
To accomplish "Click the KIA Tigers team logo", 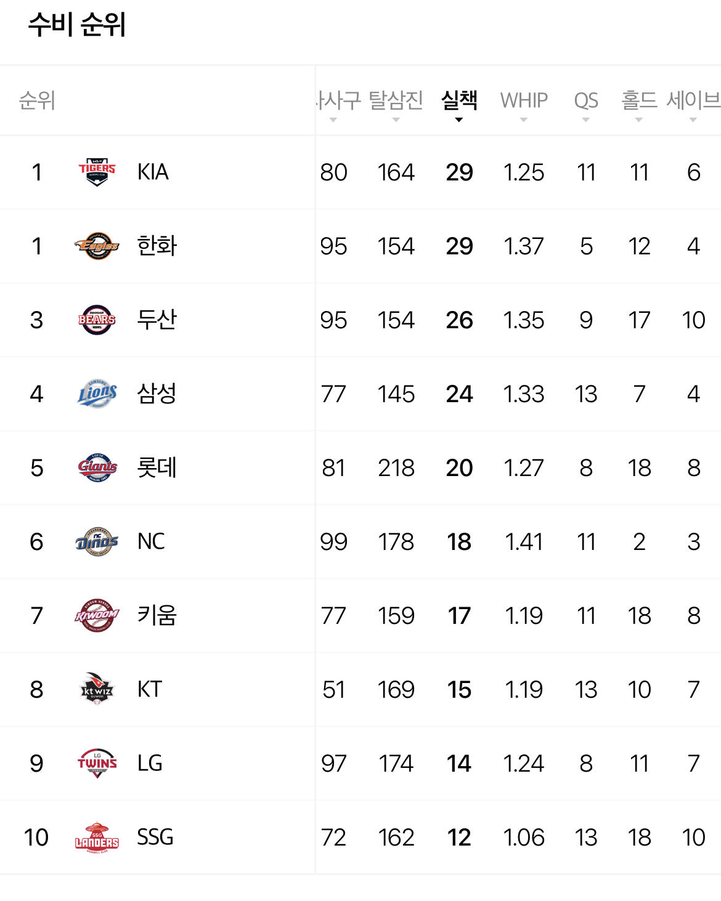I will pos(97,172).
